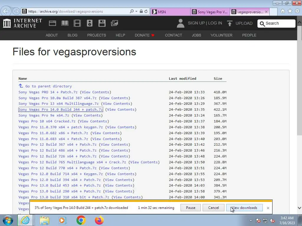
Task: Click the network tray icon
Action: 265,221
